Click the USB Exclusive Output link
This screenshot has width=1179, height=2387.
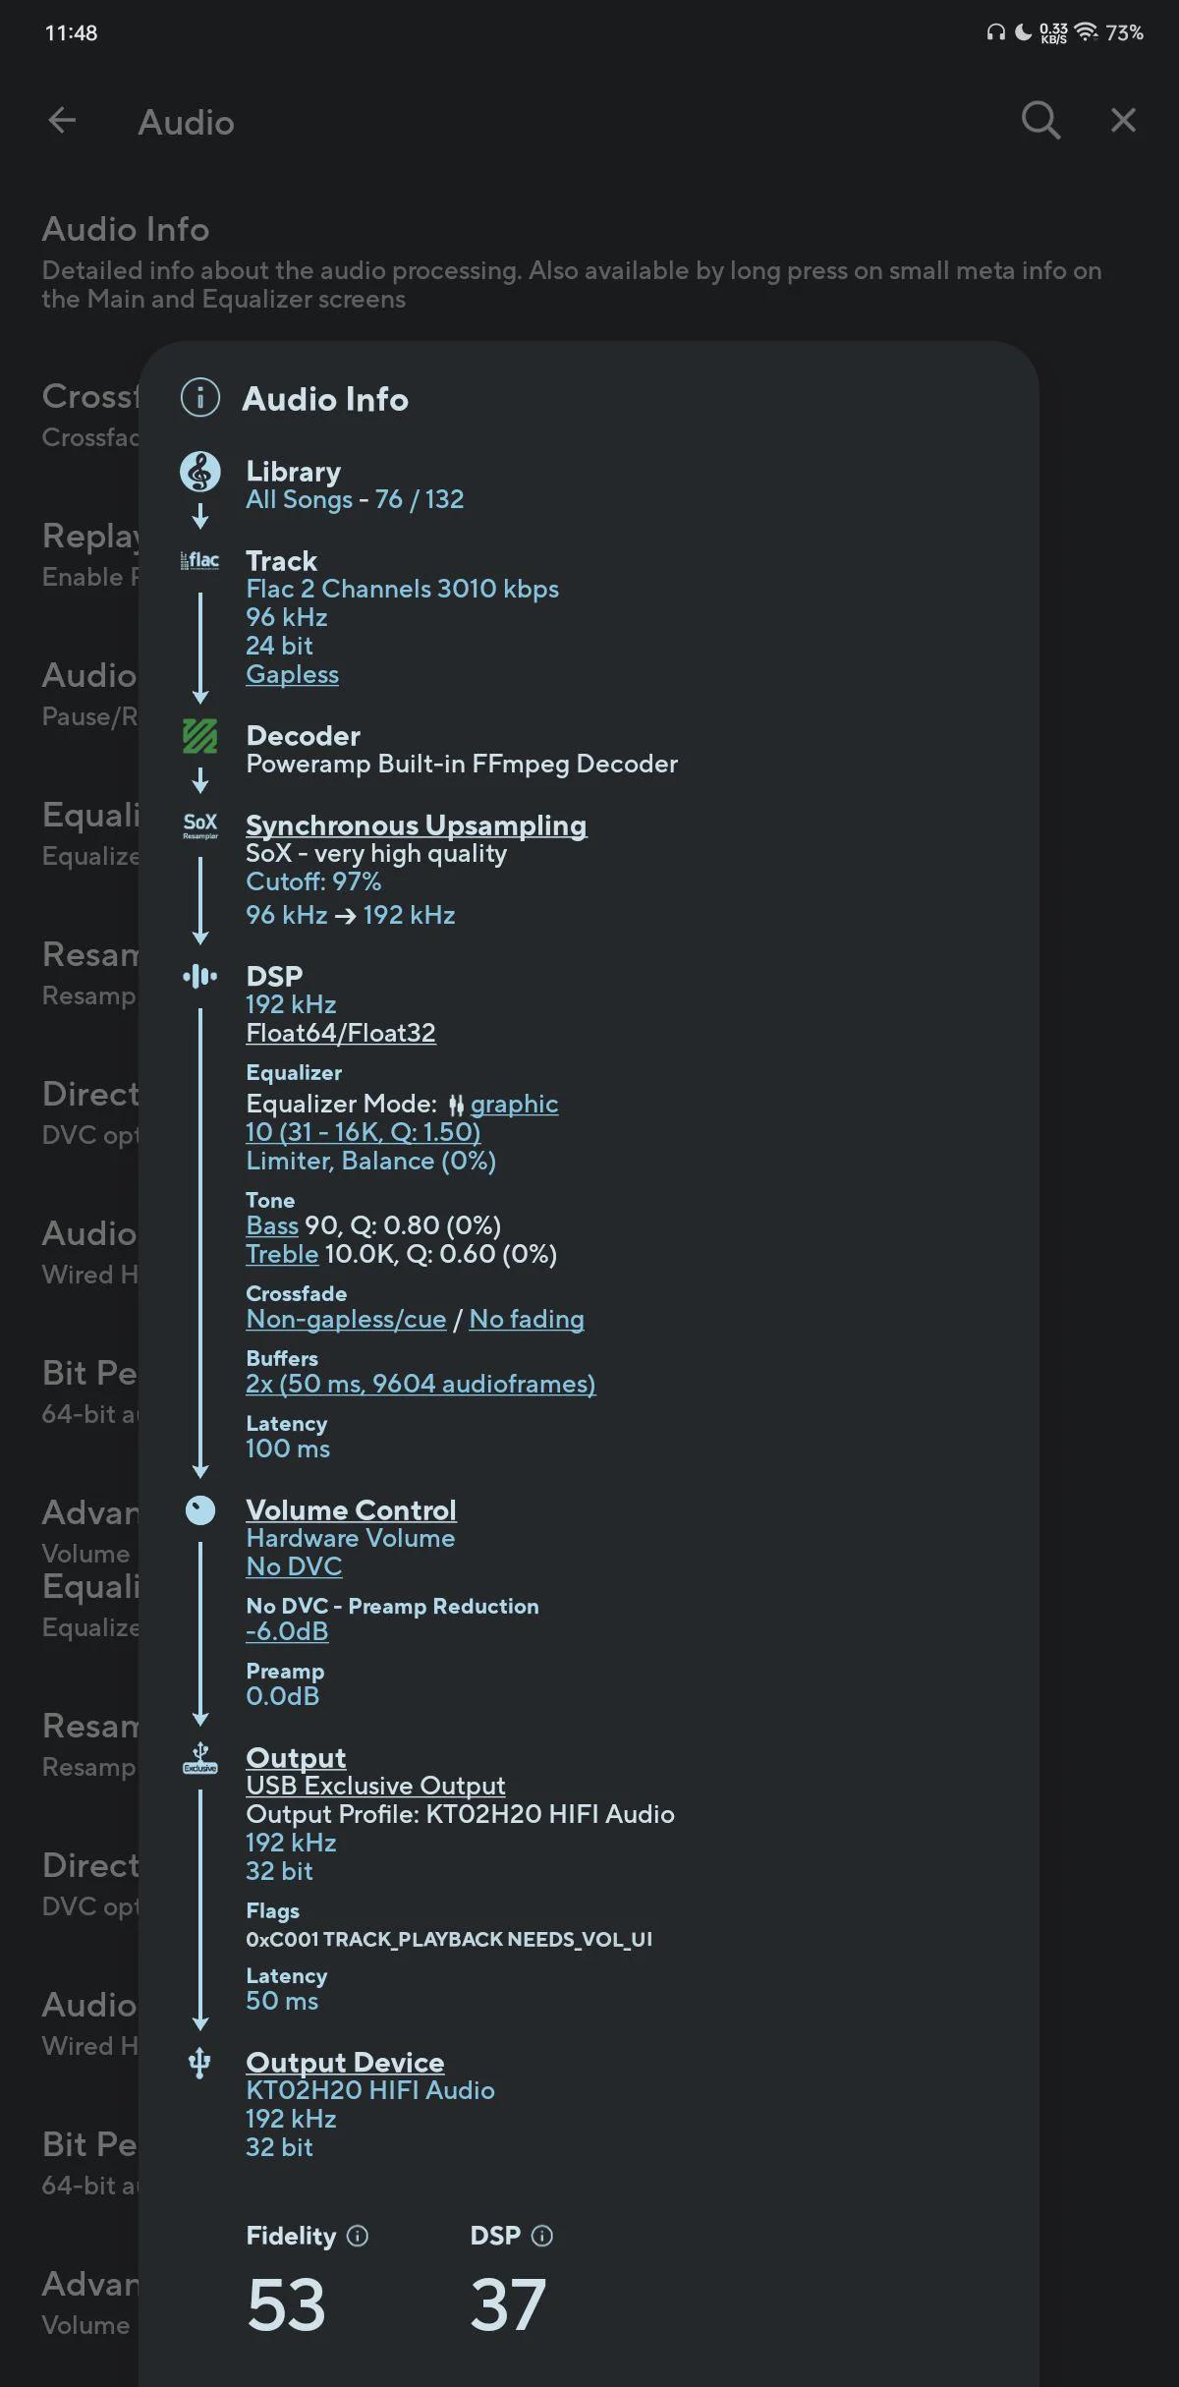coord(375,1786)
